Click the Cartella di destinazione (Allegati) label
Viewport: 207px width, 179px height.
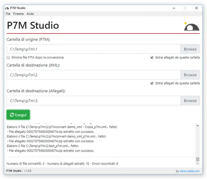pos(36,91)
